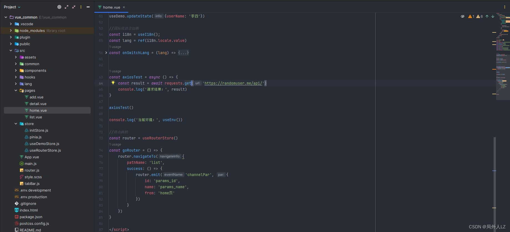This screenshot has width=510, height=232.
Task: Click the axiosTest() call on line 68
Action: point(121,108)
